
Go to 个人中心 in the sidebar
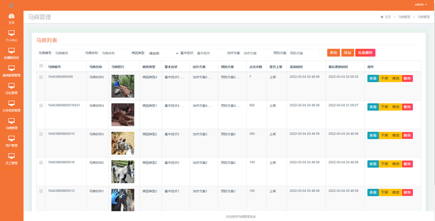(x=11, y=36)
